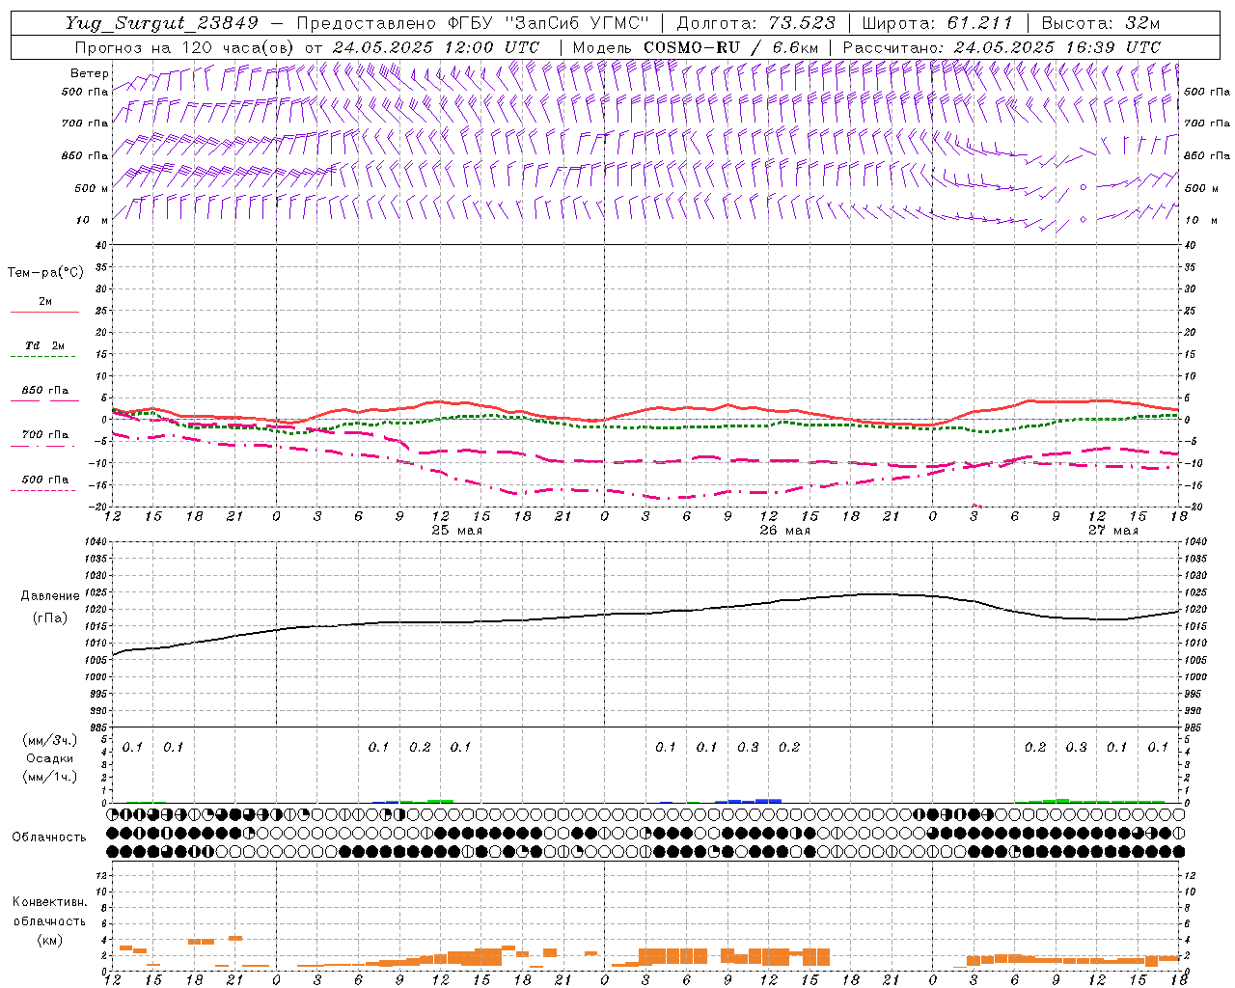1235x988 pixels.
Task: Click the 0.3 precipitation value on 27 мая
Action: [x=1076, y=747]
